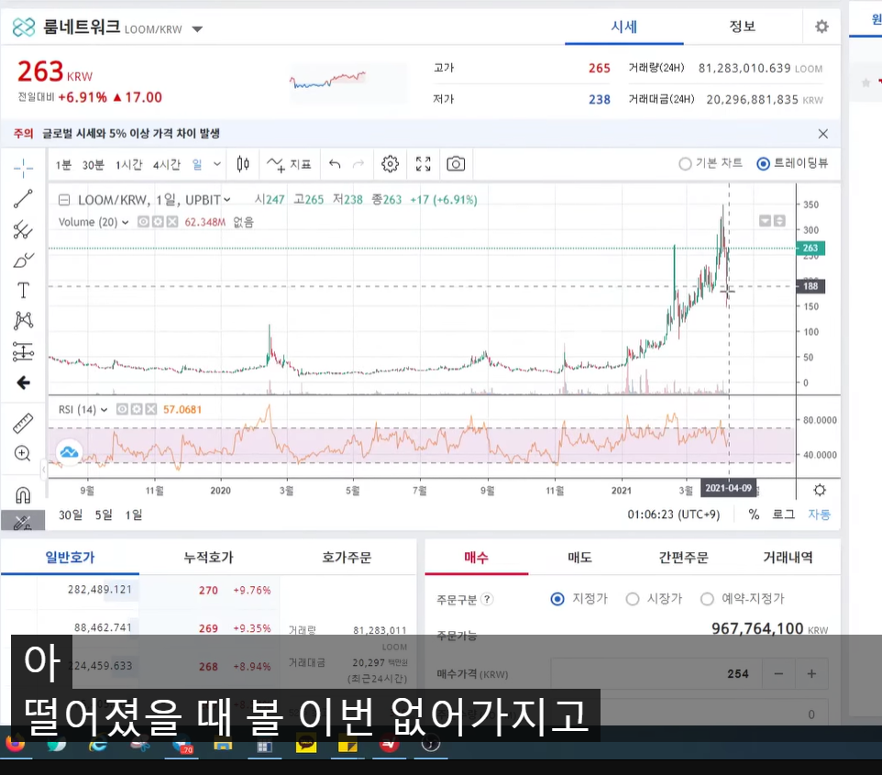882x775 pixels.
Task: Select the ruler measure tool
Action: [x=23, y=423]
